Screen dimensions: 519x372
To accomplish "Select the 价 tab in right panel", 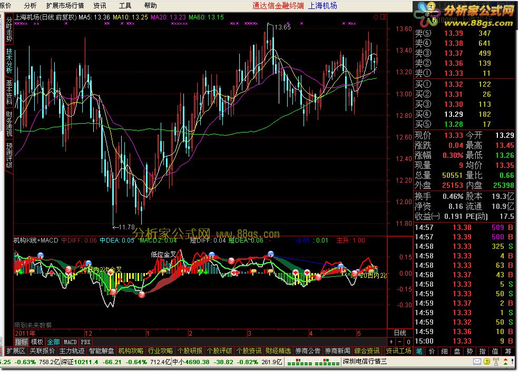I will (432, 351).
